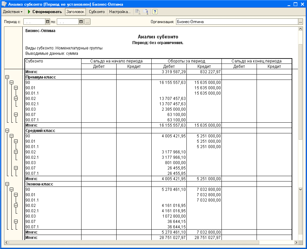This screenshot has height=249, width=307.
Task: Collapse 90.02 under Премиум-класс
Action: (x=16, y=98)
